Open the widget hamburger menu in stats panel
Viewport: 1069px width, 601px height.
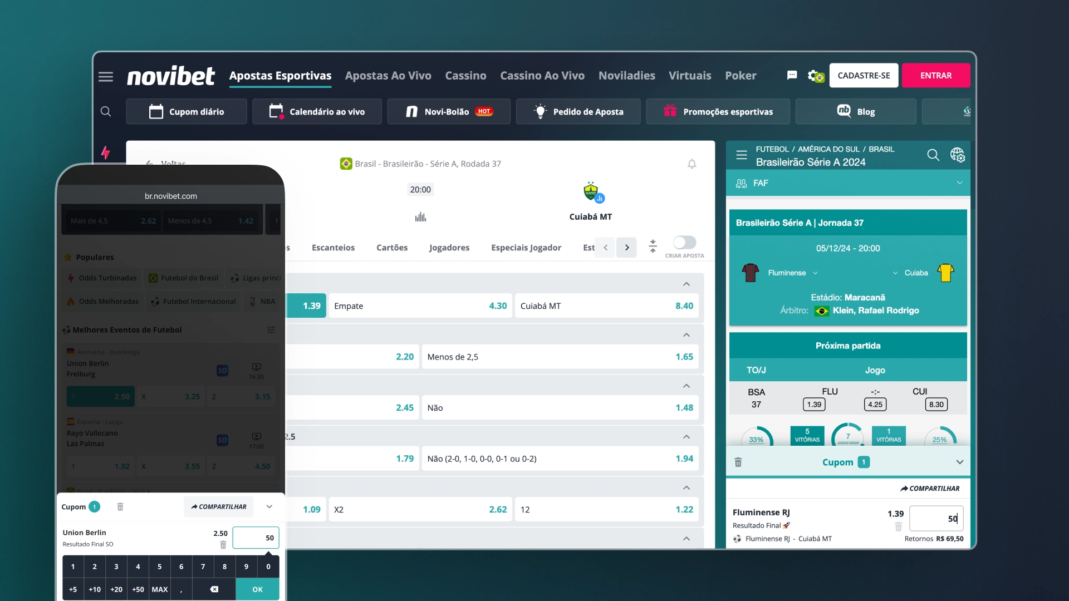coord(741,155)
